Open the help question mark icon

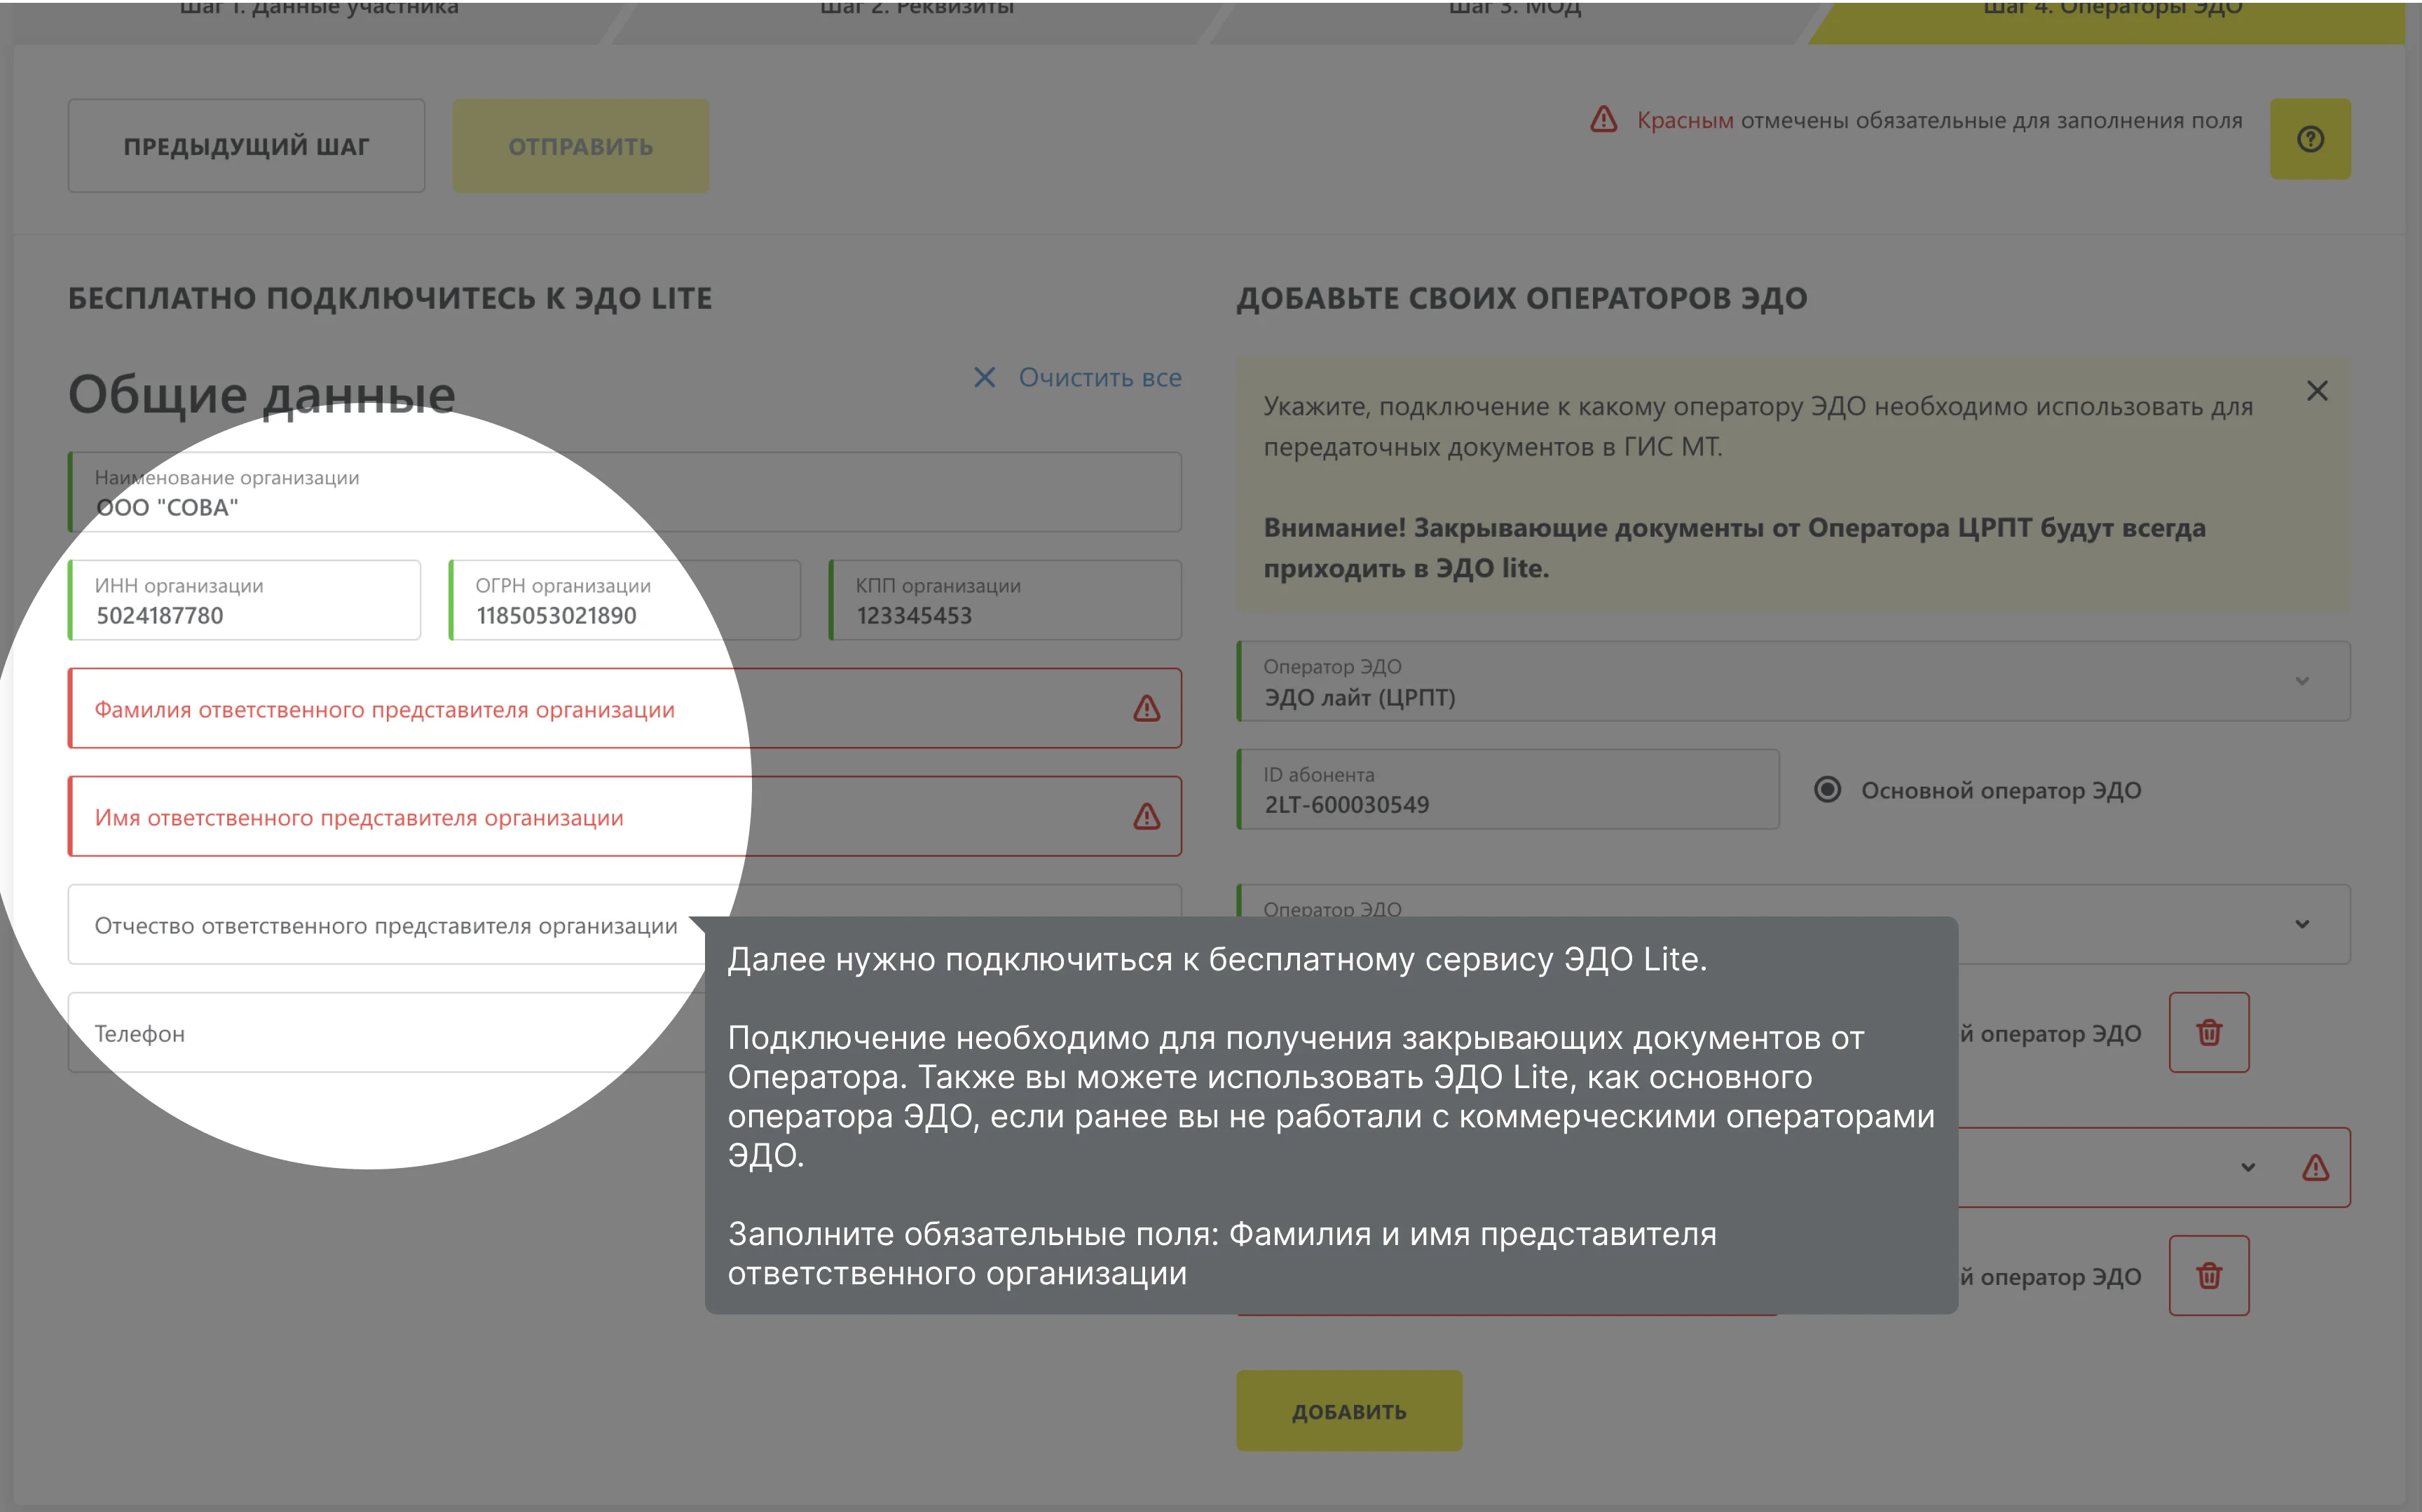[x=2310, y=139]
